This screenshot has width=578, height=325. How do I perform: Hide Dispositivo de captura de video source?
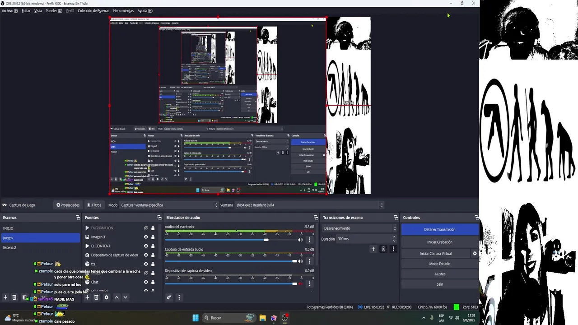[146, 255]
